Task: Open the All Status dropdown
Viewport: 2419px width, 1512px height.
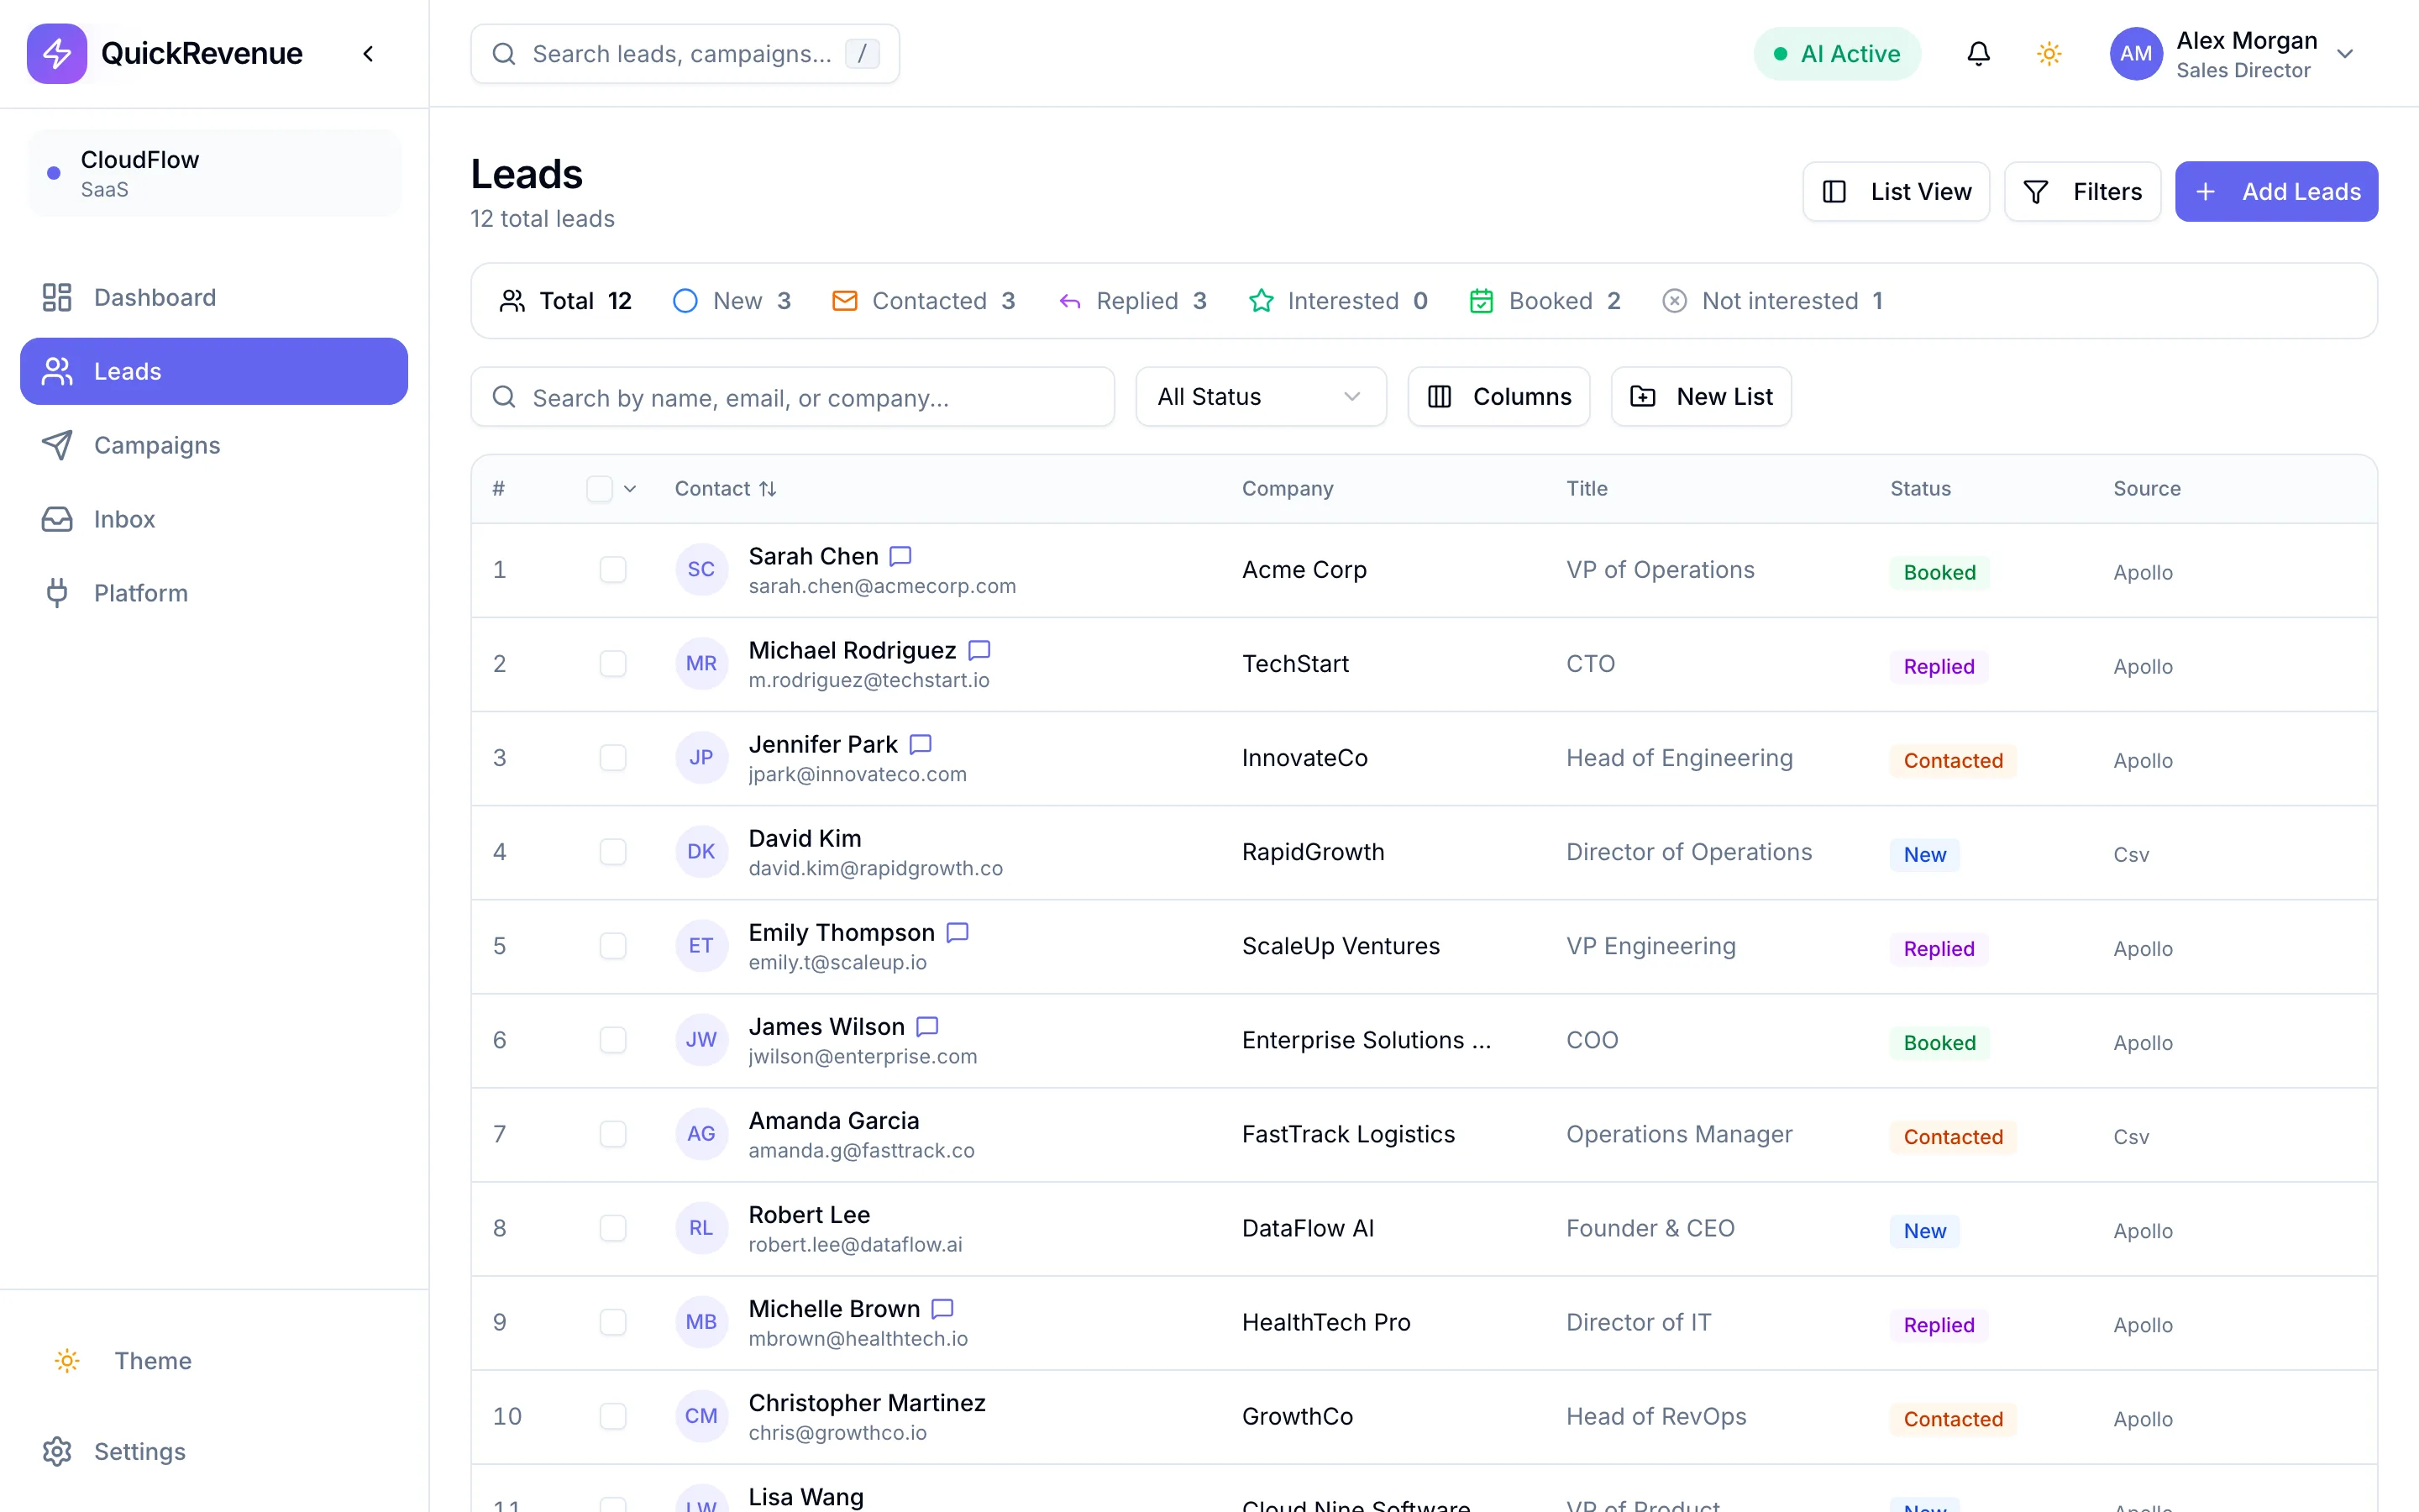Action: click(x=1261, y=397)
